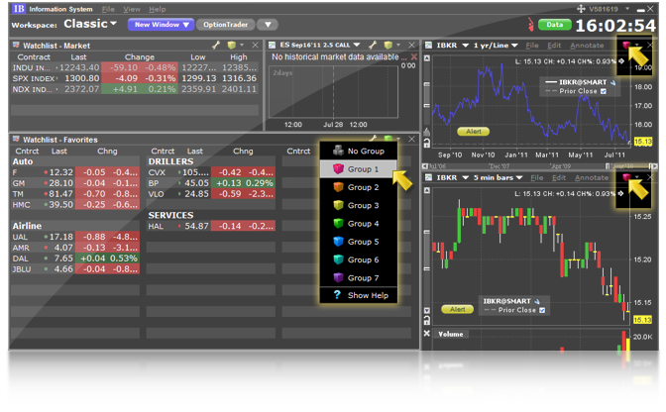666x412 pixels.
Task: Toggle Prior Close checkbox in 1 yr/Line chart
Action: (604, 91)
